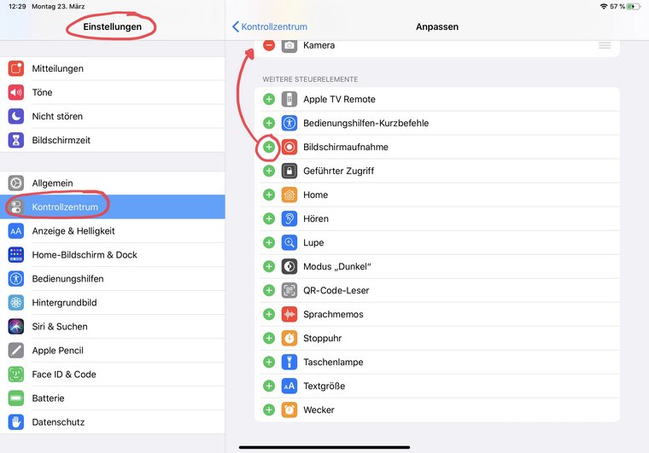Viewport: 649px width, 453px height.
Task: Tap the Hören ear icon
Action: (289, 218)
